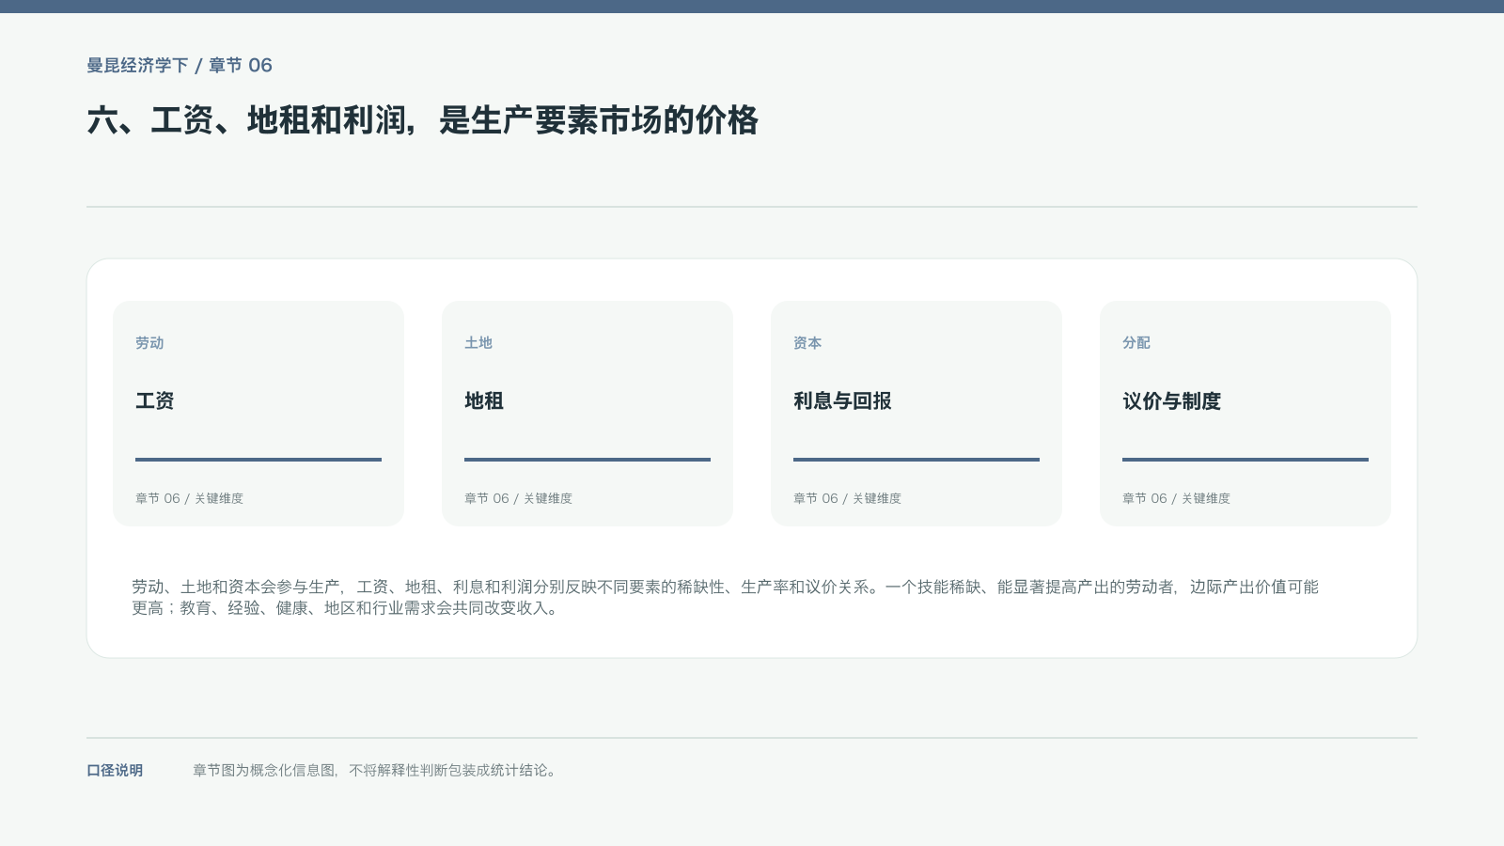Select the "地租" heading in the second card
Viewport: 1504px width, 846px height.
[484, 401]
